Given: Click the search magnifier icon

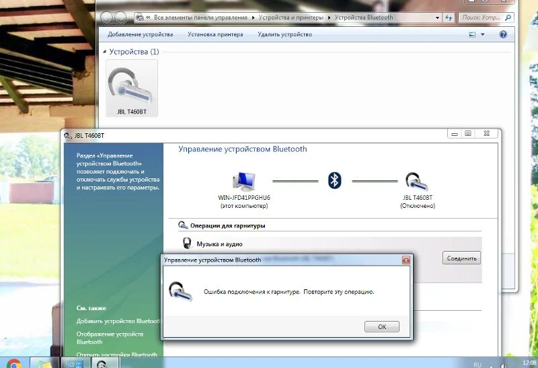Looking at the screenshot, I should [x=508, y=17].
